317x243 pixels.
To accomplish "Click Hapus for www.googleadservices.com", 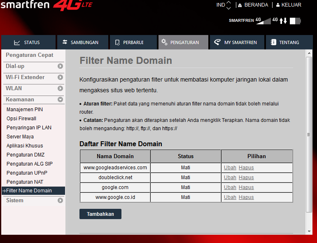I will 246,168.
